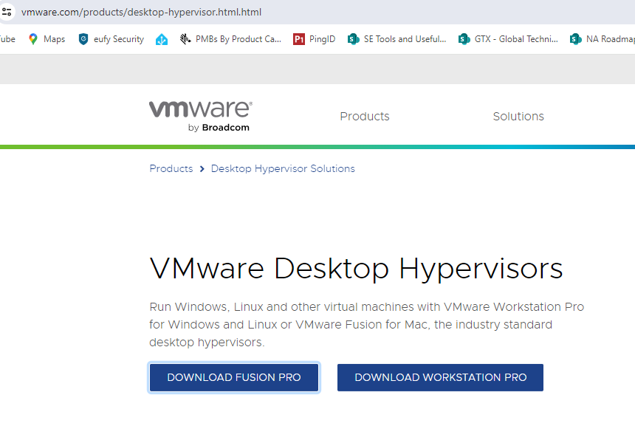Click the site information icon in address bar
Viewport: 635px width, 426px height.
tap(7, 12)
